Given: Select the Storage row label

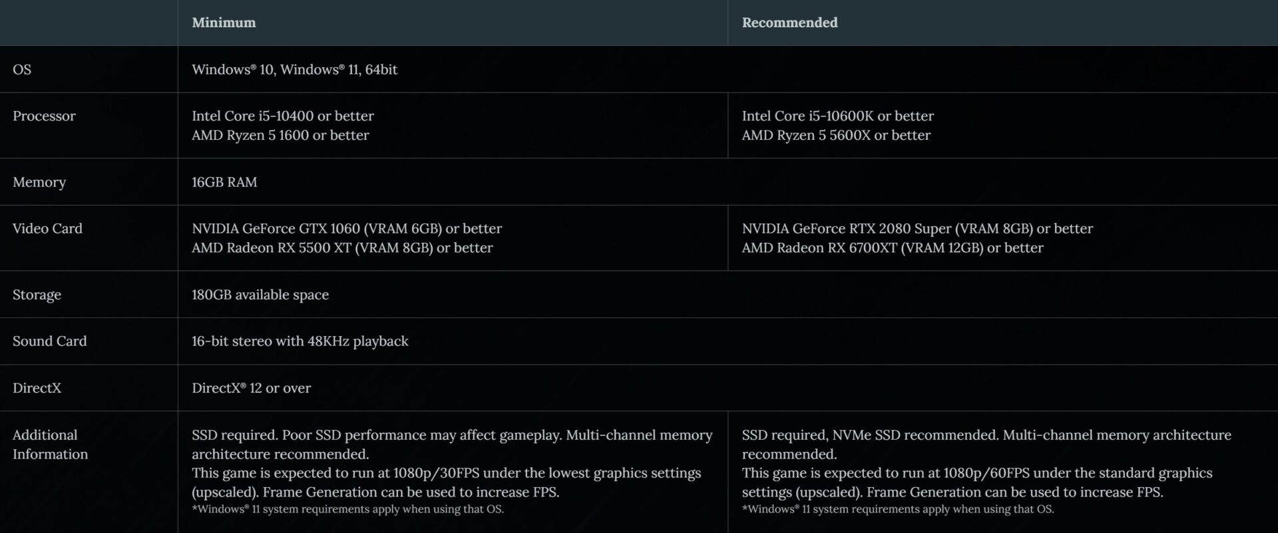Looking at the screenshot, I should [37, 294].
